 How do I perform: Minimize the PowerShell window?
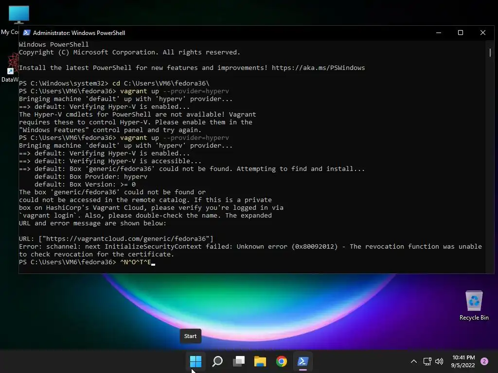tap(439, 33)
